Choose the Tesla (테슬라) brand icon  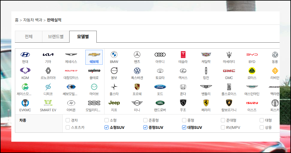click(x=183, y=55)
